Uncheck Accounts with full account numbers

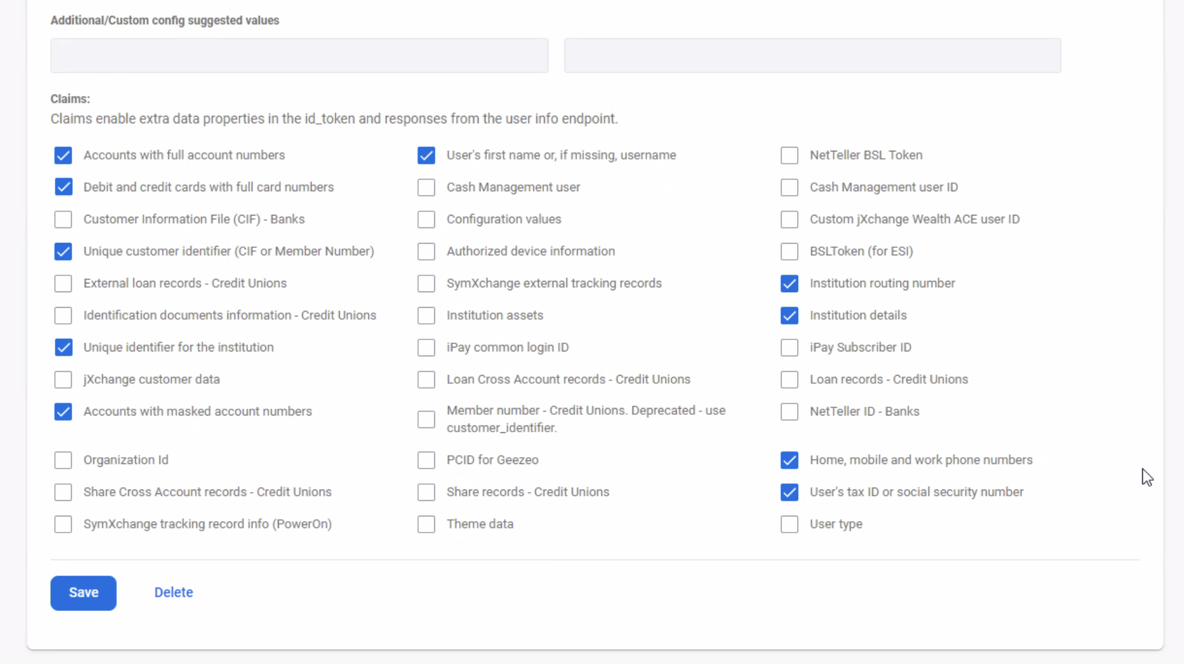pyautogui.click(x=63, y=155)
